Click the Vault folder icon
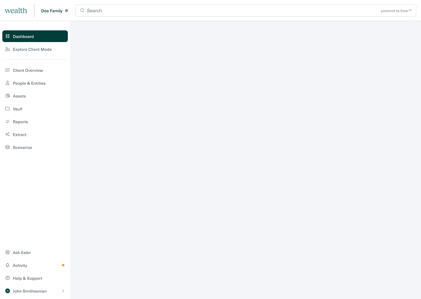Image resolution: width=421 pixels, height=299 pixels. [x=8, y=109]
